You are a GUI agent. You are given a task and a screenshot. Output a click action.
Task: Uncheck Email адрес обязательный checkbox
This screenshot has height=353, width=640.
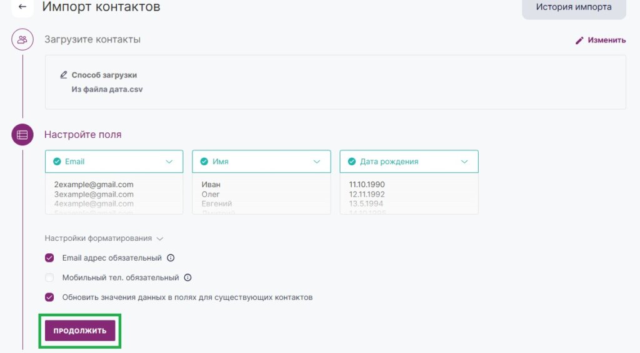(50, 258)
